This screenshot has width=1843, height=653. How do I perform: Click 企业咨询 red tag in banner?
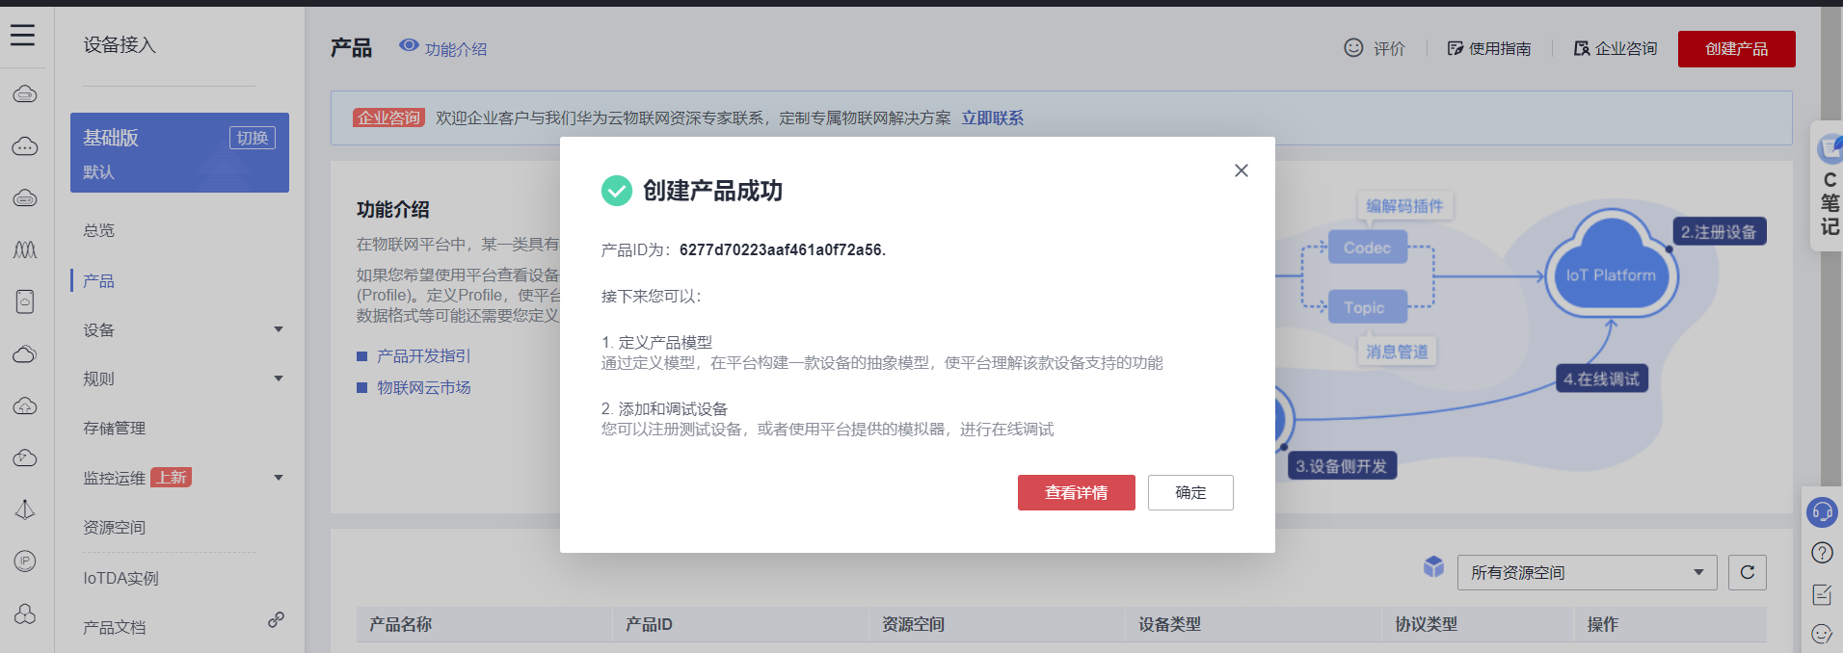coord(388,118)
